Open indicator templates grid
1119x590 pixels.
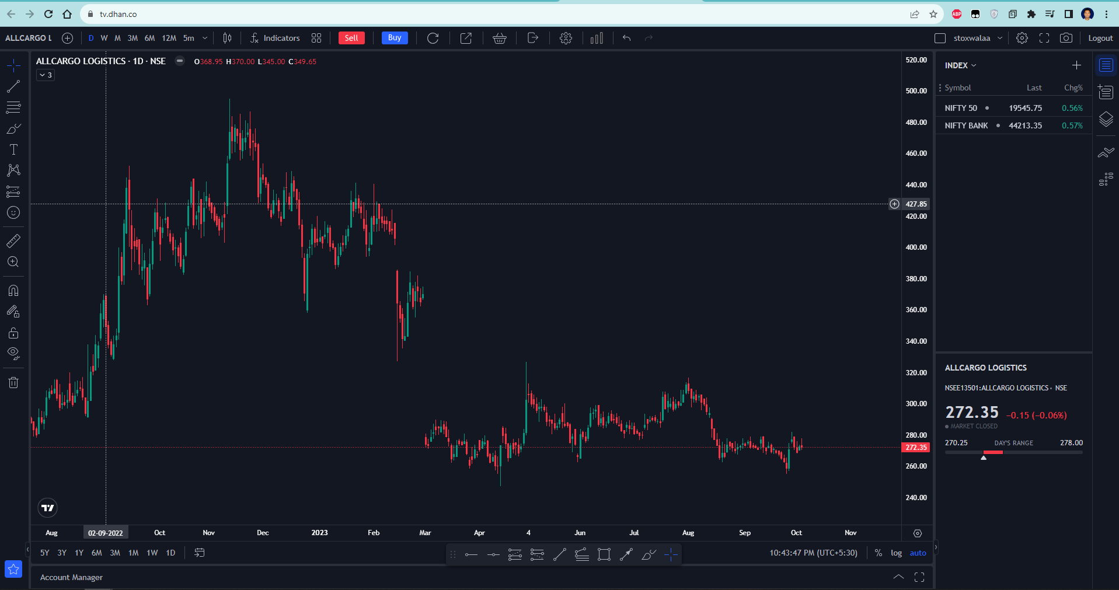pos(316,38)
